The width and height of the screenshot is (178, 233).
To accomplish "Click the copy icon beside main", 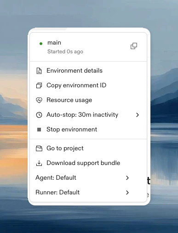I will [134, 46].
